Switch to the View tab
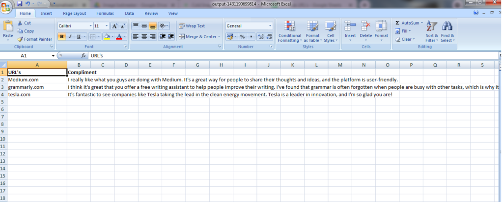 pyautogui.click(x=173, y=13)
